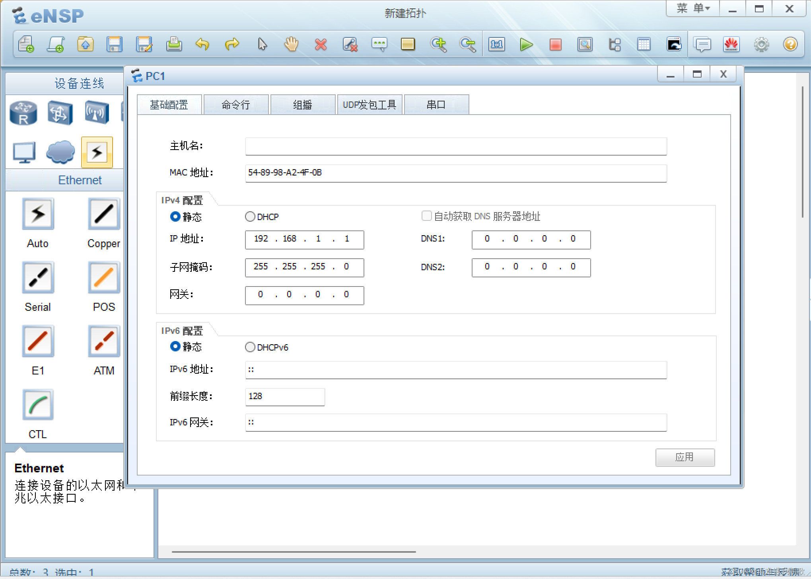Choose the router device category icon
This screenshot has height=579, width=811.
point(23,113)
